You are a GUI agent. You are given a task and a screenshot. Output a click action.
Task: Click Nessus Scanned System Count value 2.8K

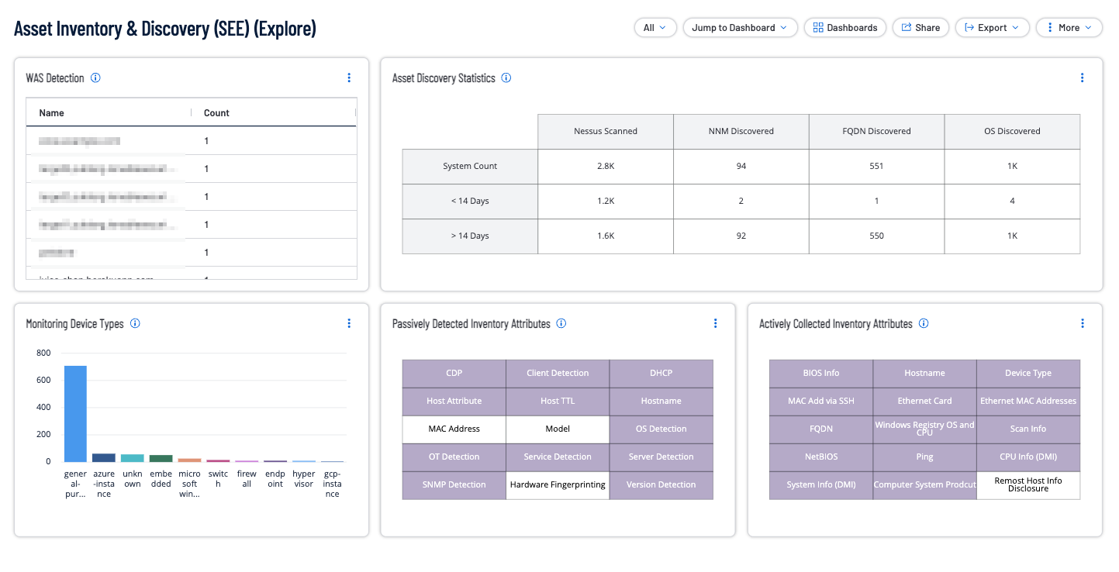(606, 166)
